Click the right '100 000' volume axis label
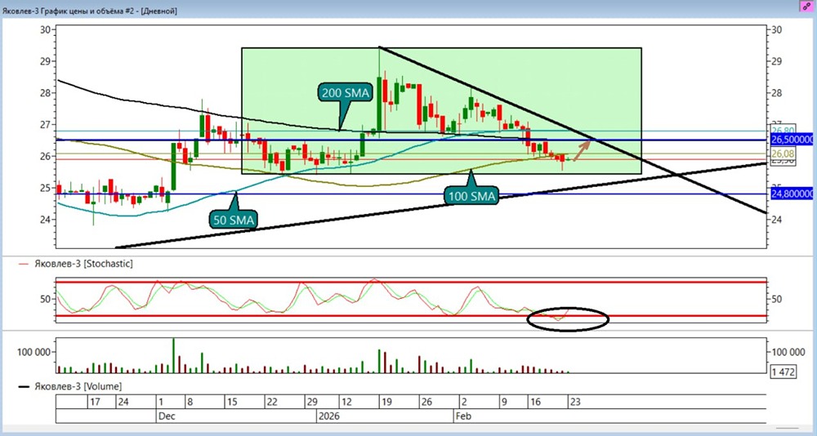Image resolution: width=817 pixels, height=436 pixels. [788, 352]
